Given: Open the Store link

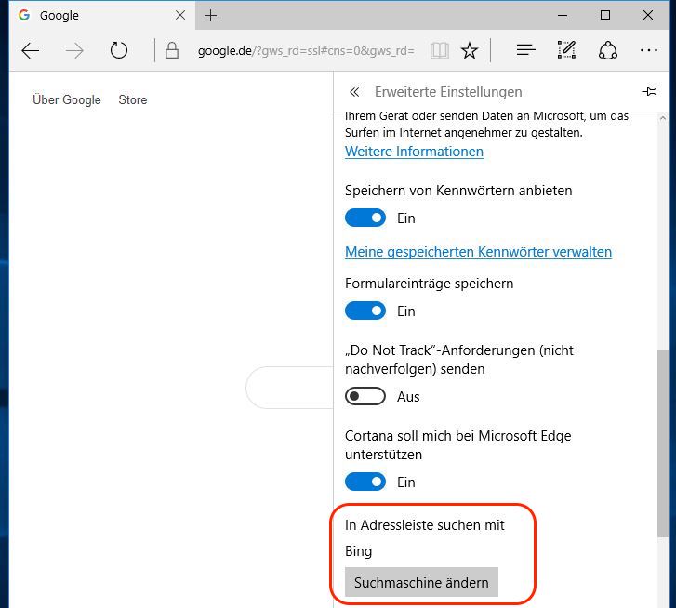Looking at the screenshot, I should click(x=133, y=100).
